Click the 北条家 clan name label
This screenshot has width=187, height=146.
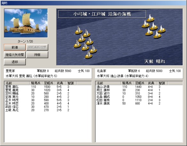[x=101, y=71]
